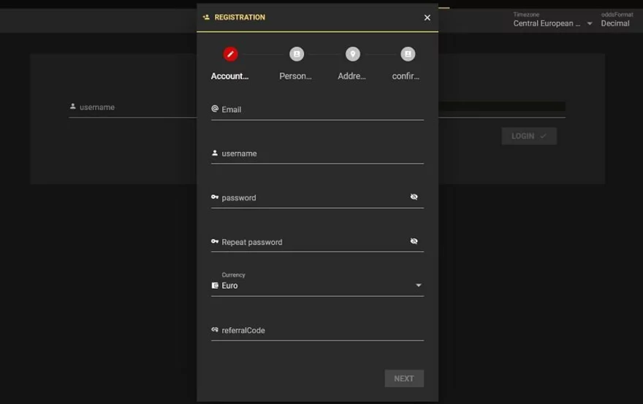Click the LOGIN button in background
Viewport: 643px width, 404px height.
click(x=528, y=136)
